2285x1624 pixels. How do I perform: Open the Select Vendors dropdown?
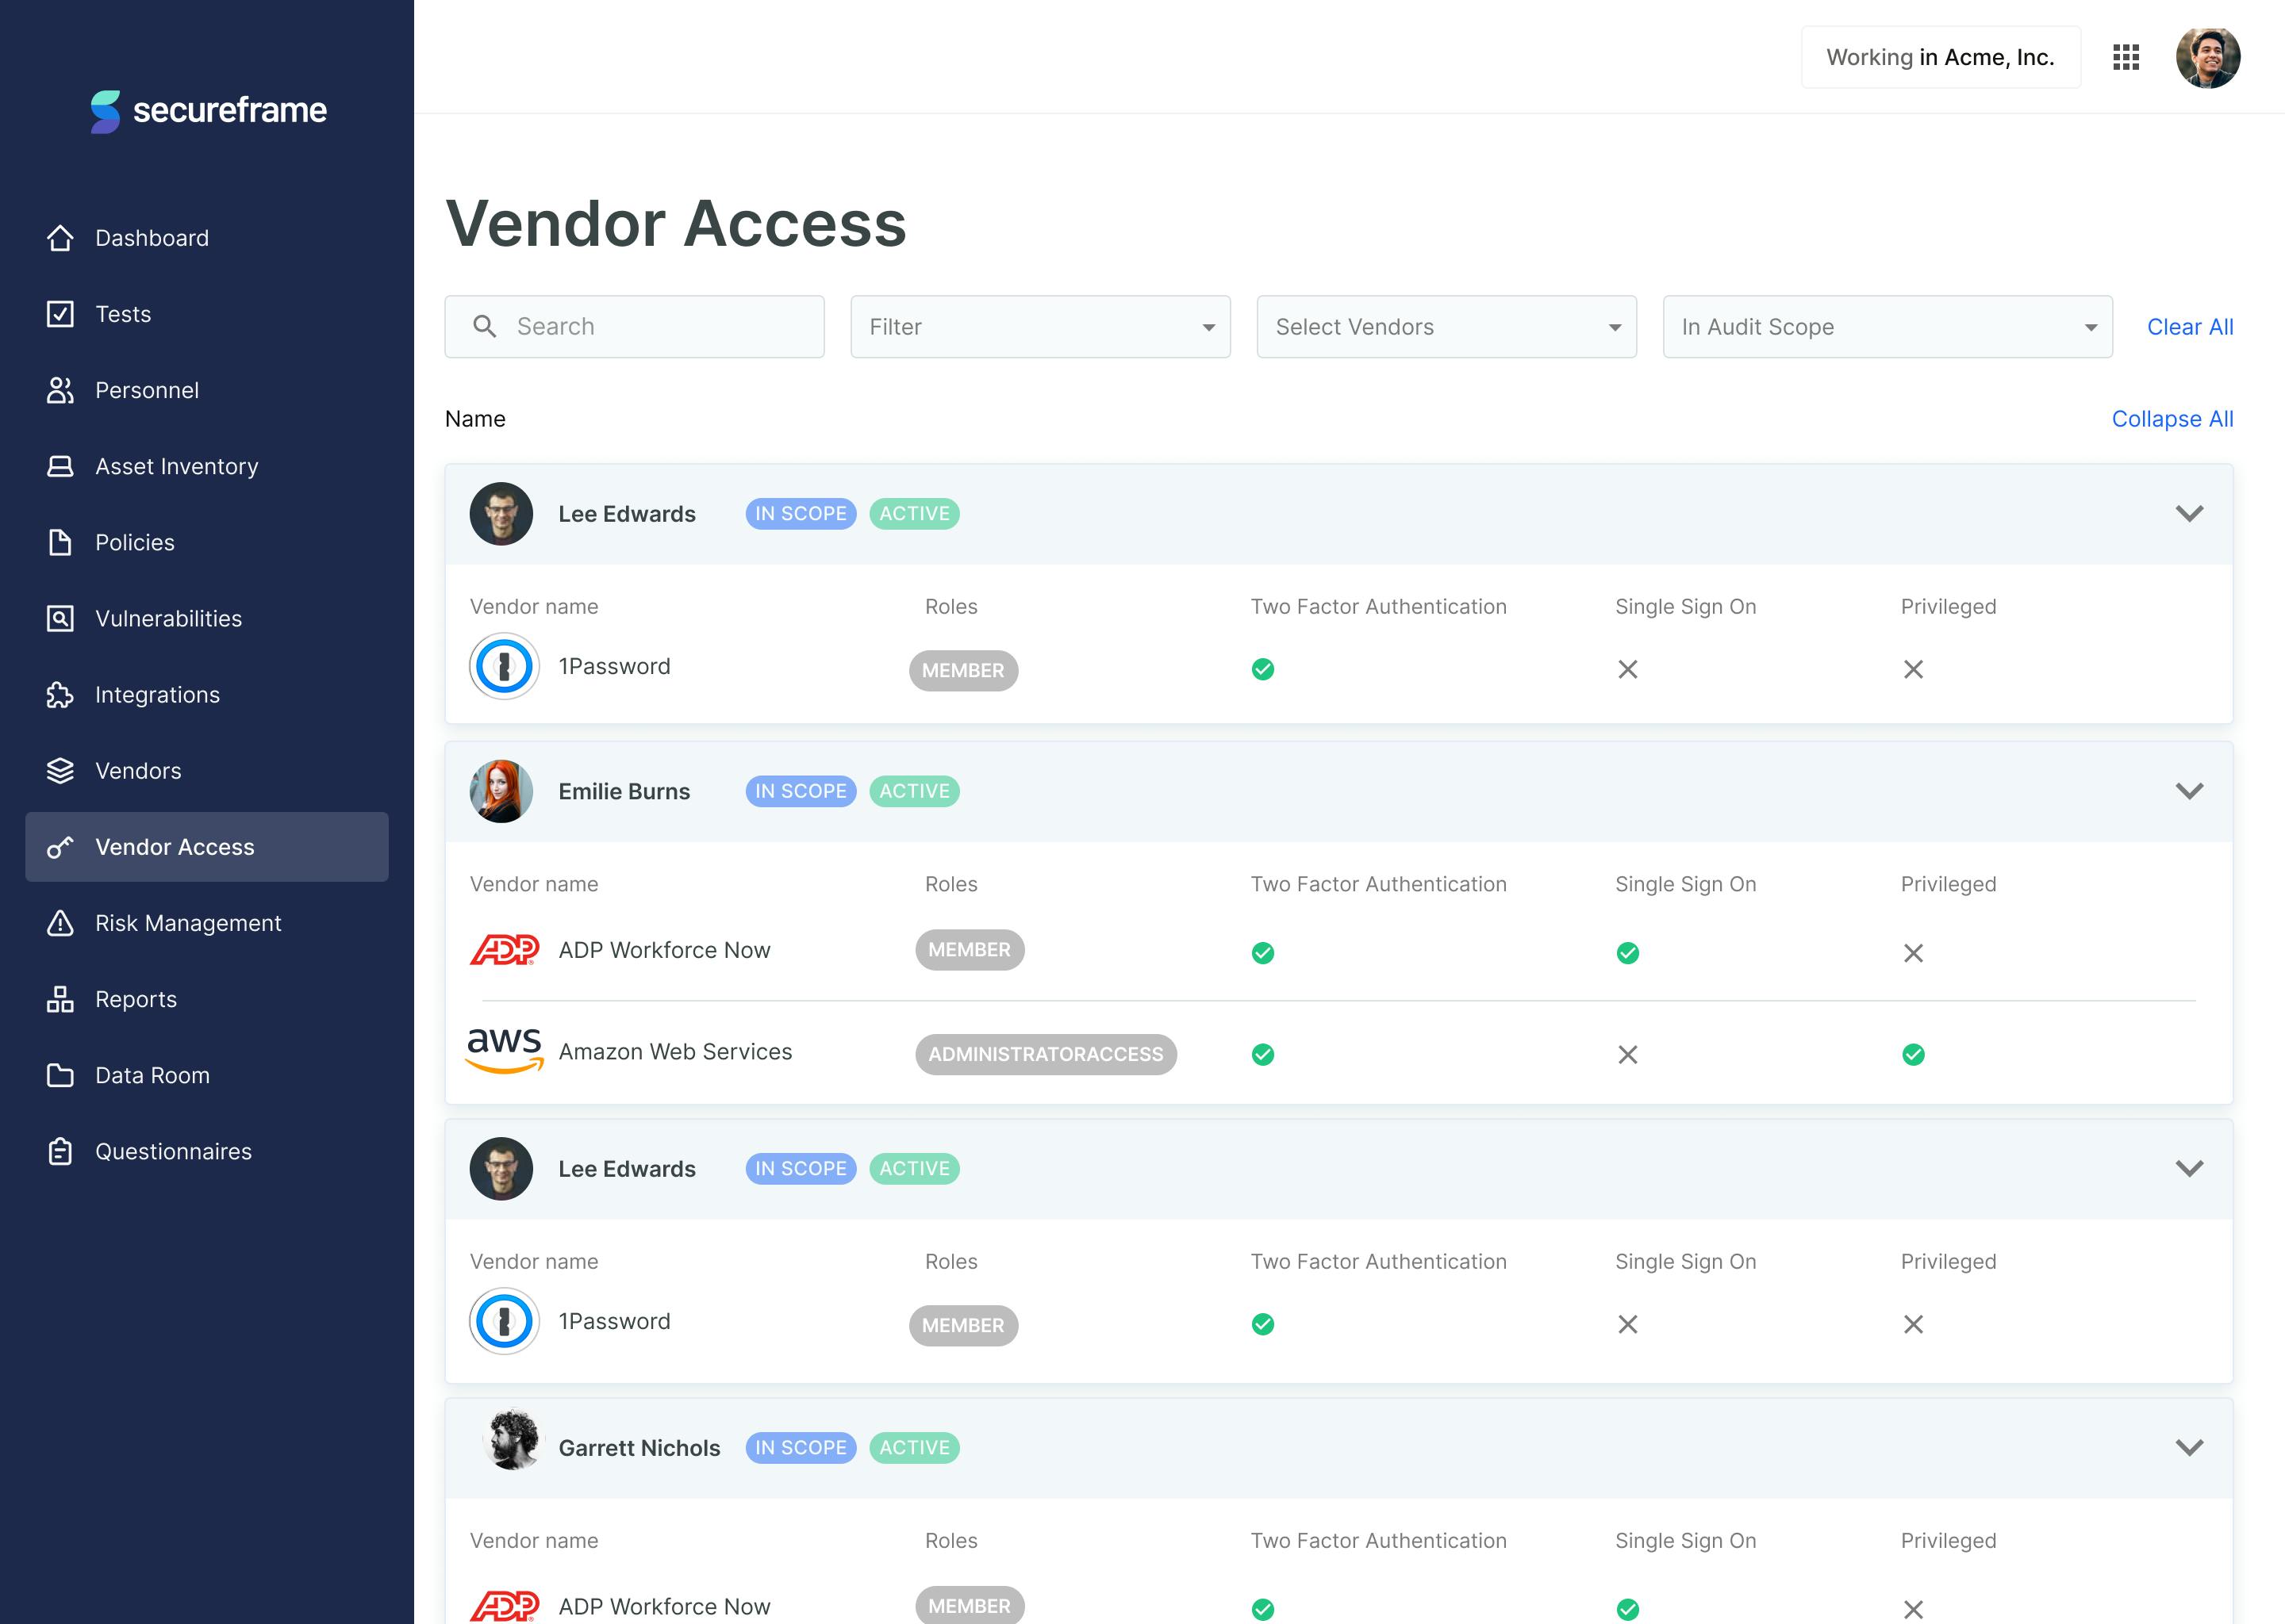click(1446, 327)
